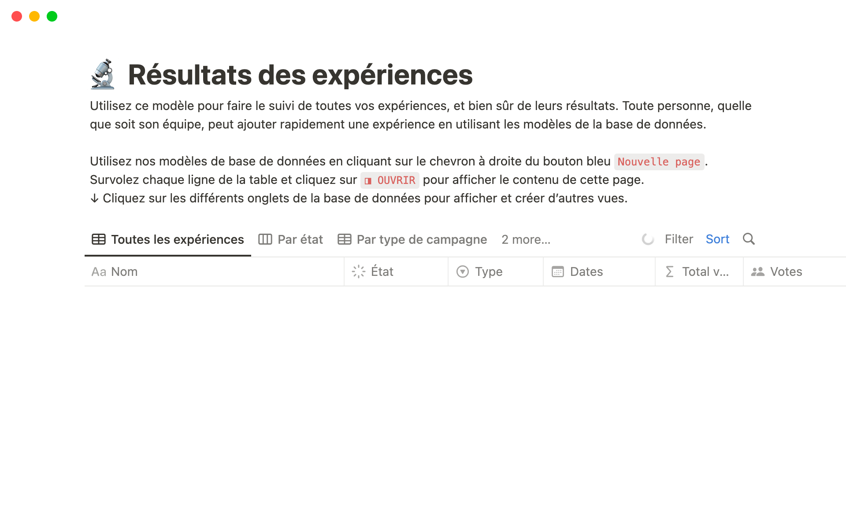846x528 pixels.
Task: Click the red OUVRIR inline code tag
Action: pos(390,180)
